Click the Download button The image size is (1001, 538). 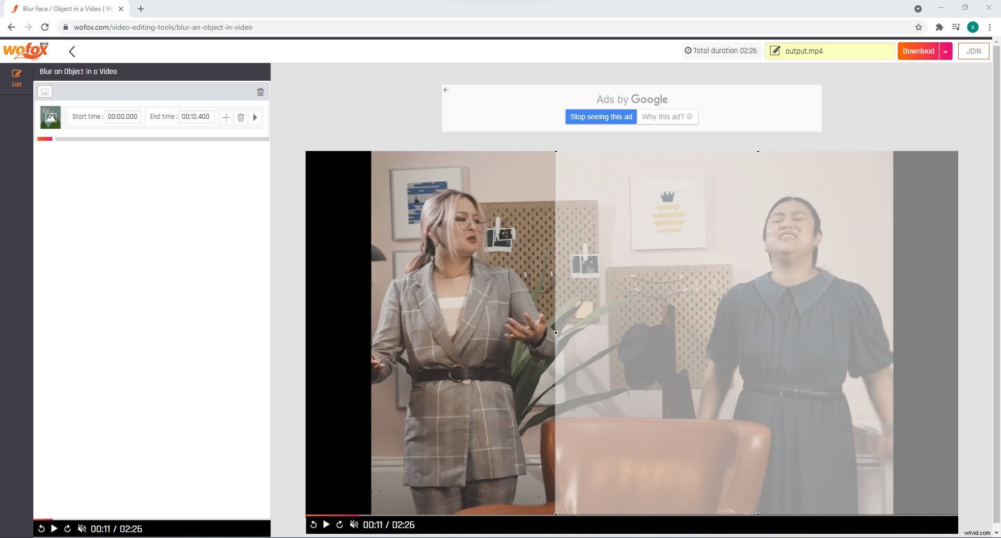pos(918,51)
